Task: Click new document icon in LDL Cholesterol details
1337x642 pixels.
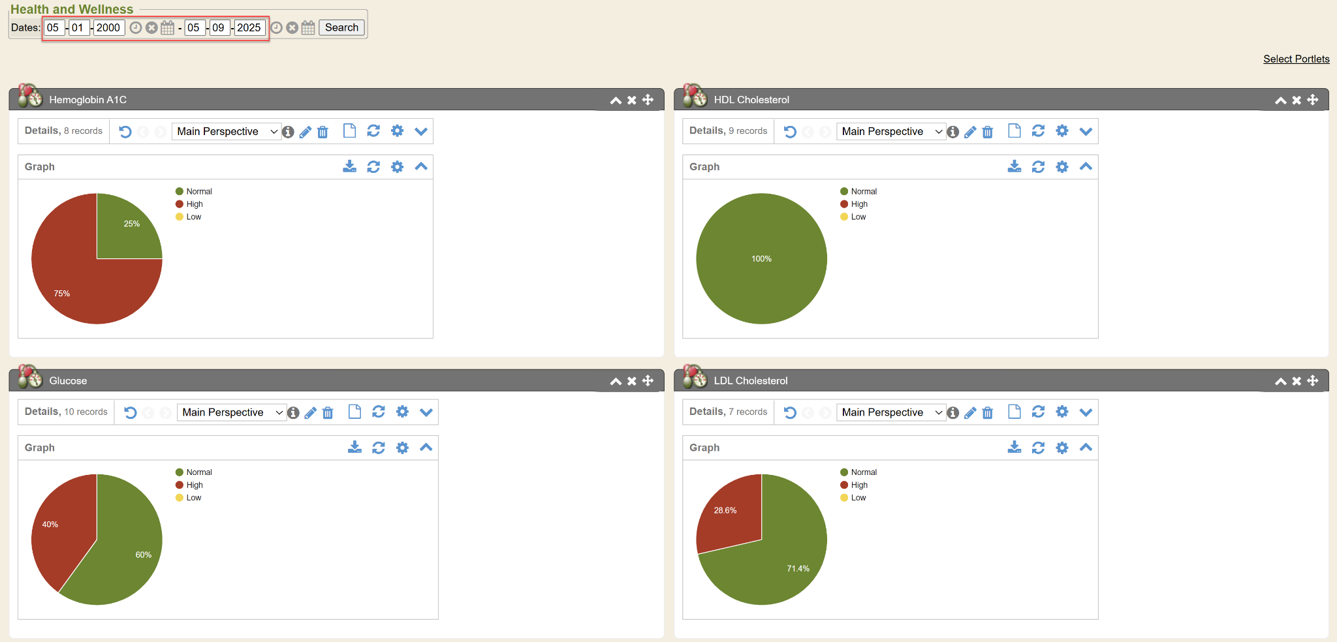Action: click(x=1014, y=412)
